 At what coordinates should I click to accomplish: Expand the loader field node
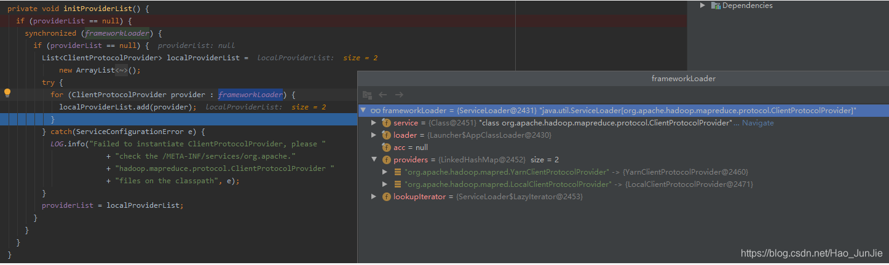pyautogui.click(x=374, y=135)
